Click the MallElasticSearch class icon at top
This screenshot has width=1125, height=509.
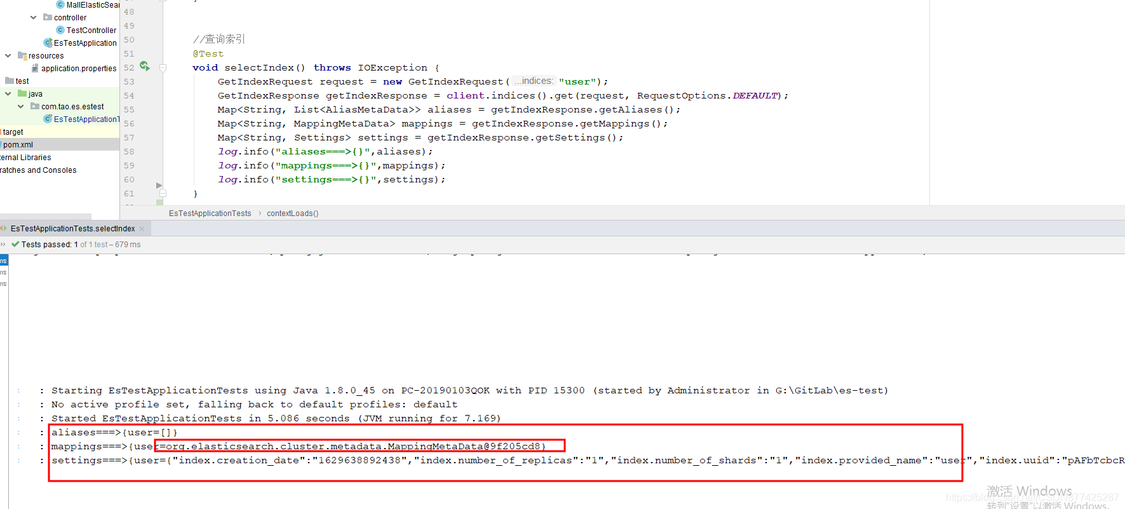[60, 4]
